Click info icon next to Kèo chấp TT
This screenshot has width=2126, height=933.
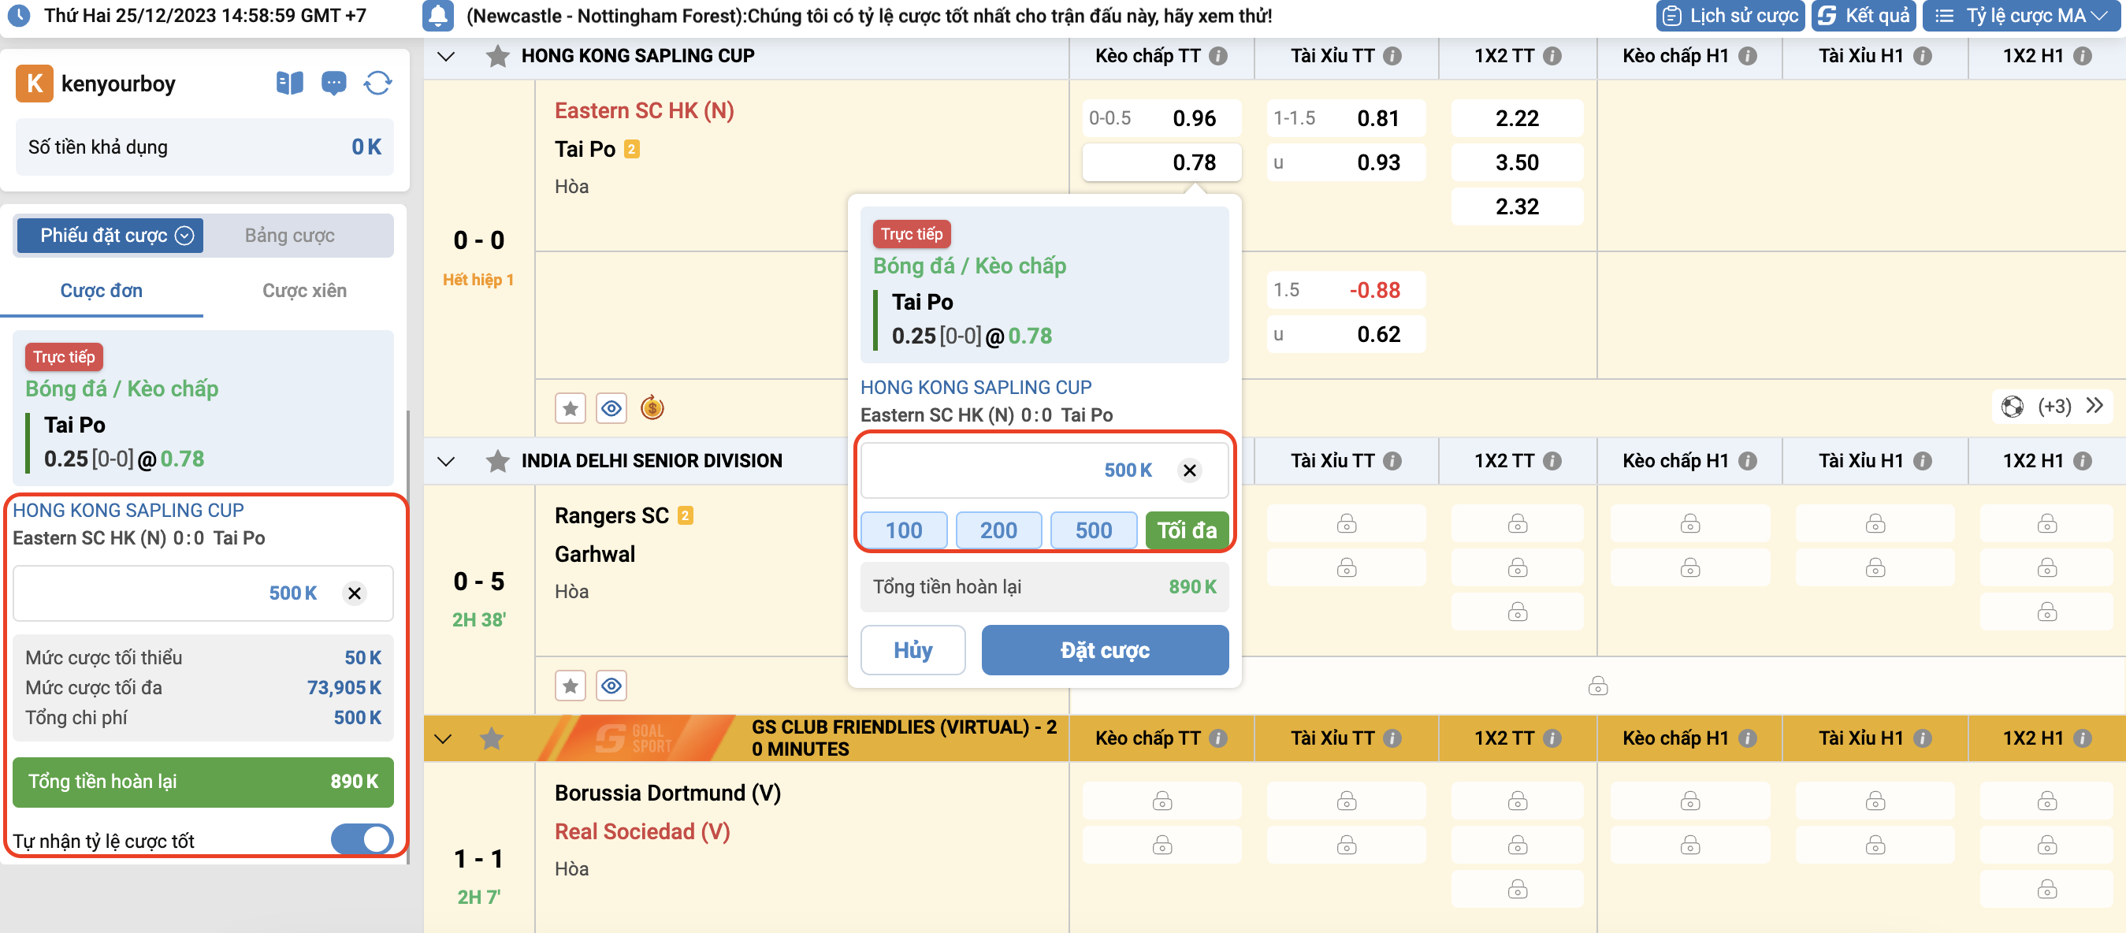point(1218,56)
